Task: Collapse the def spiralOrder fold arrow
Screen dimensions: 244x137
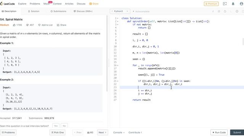Action: (118, 21)
